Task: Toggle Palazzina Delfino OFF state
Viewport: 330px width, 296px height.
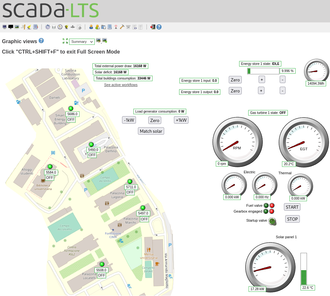Action: click(x=92, y=155)
